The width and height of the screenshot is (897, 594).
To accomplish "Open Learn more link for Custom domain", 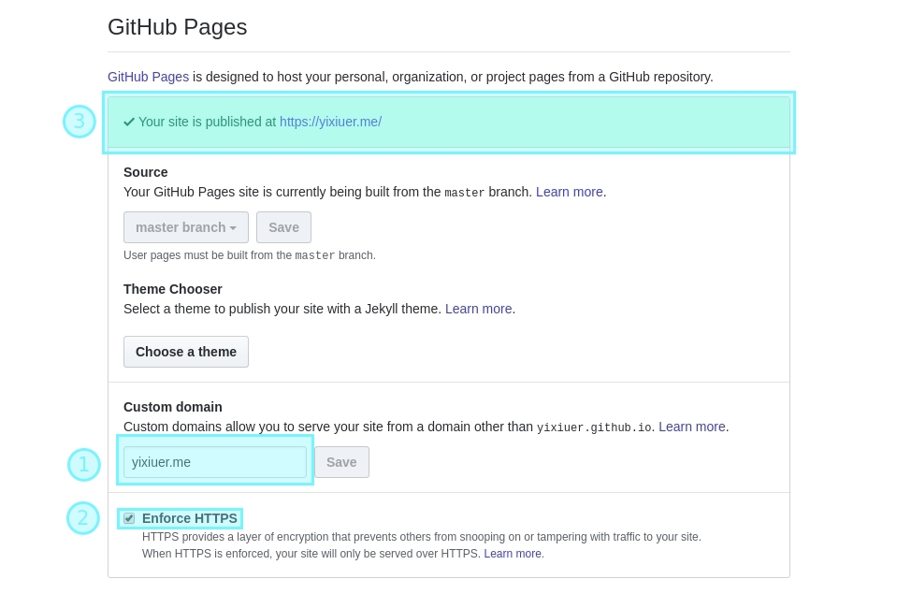I will coord(691,427).
